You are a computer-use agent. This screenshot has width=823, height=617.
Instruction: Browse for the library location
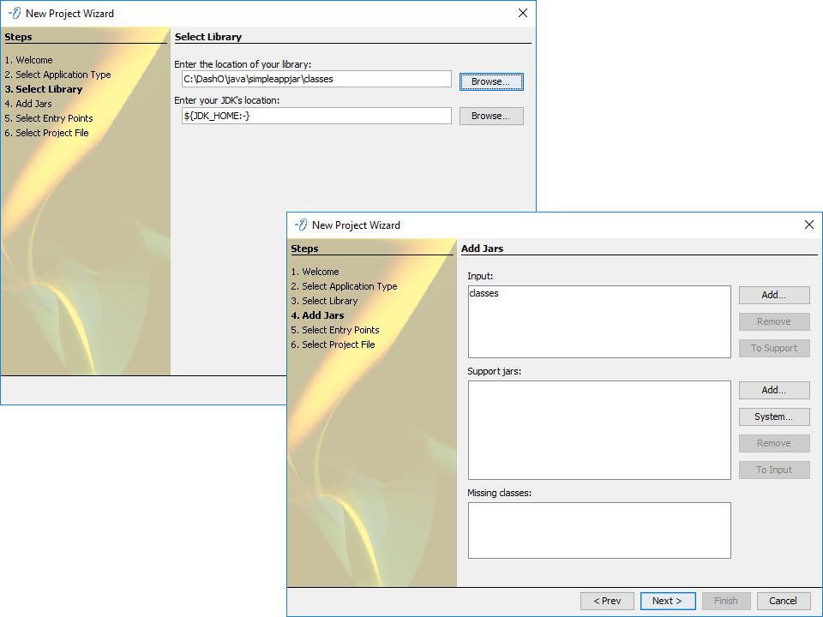[491, 81]
